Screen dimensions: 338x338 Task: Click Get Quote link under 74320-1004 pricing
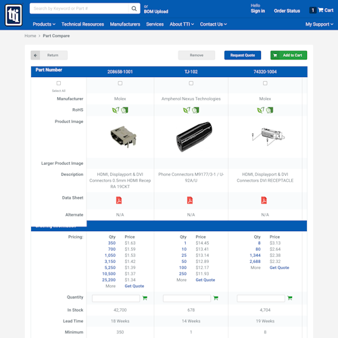coord(279,268)
